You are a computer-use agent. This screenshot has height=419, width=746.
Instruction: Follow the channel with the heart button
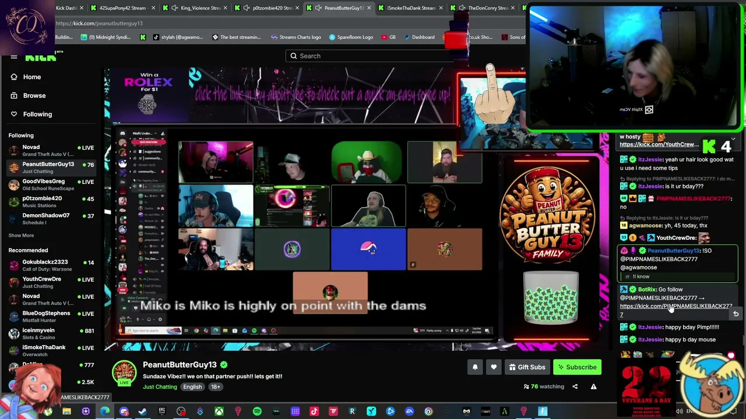point(494,367)
